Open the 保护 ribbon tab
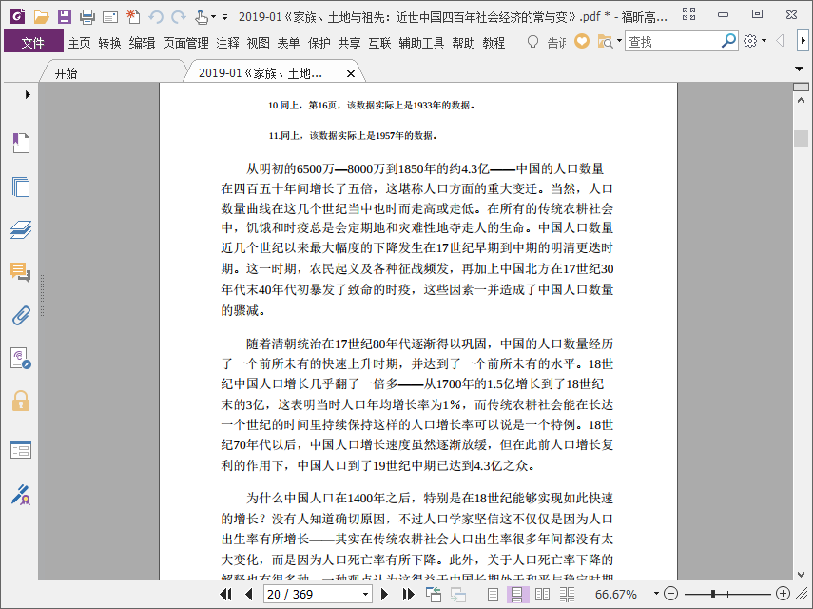This screenshot has height=609, width=813. [319, 43]
